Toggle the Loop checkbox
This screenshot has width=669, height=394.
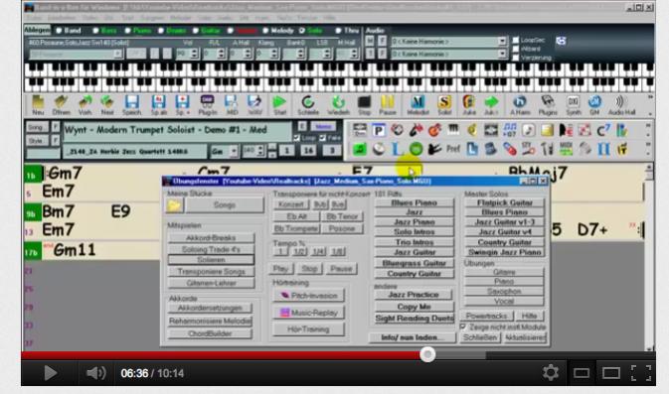(x=297, y=138)
